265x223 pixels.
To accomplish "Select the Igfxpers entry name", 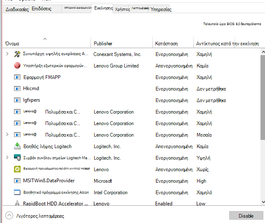I will click(x=31, y=100).
